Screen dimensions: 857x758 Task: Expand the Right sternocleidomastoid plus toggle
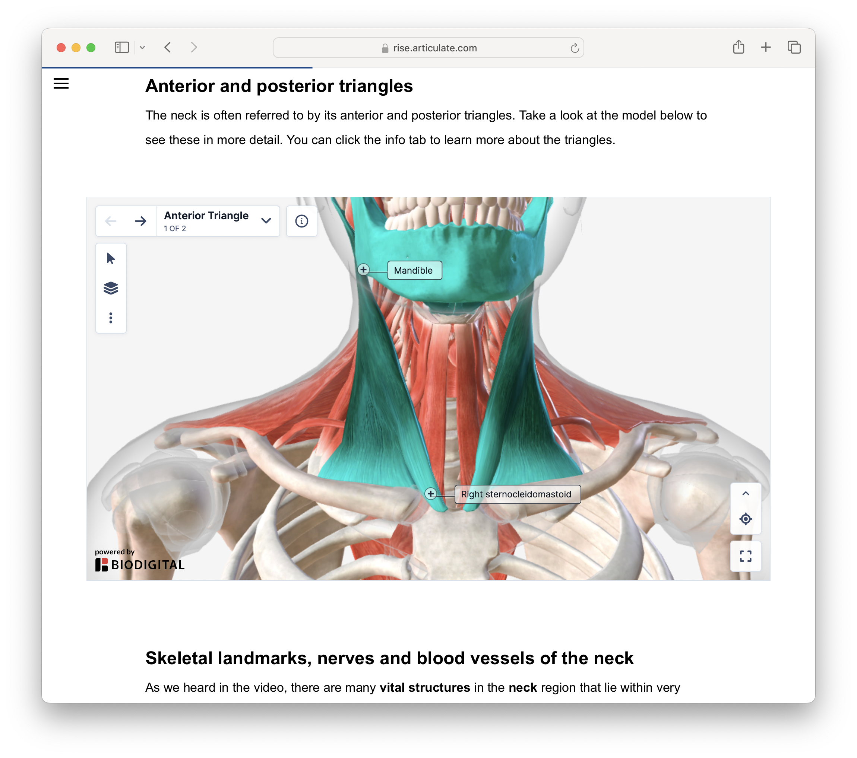point(431,494)
